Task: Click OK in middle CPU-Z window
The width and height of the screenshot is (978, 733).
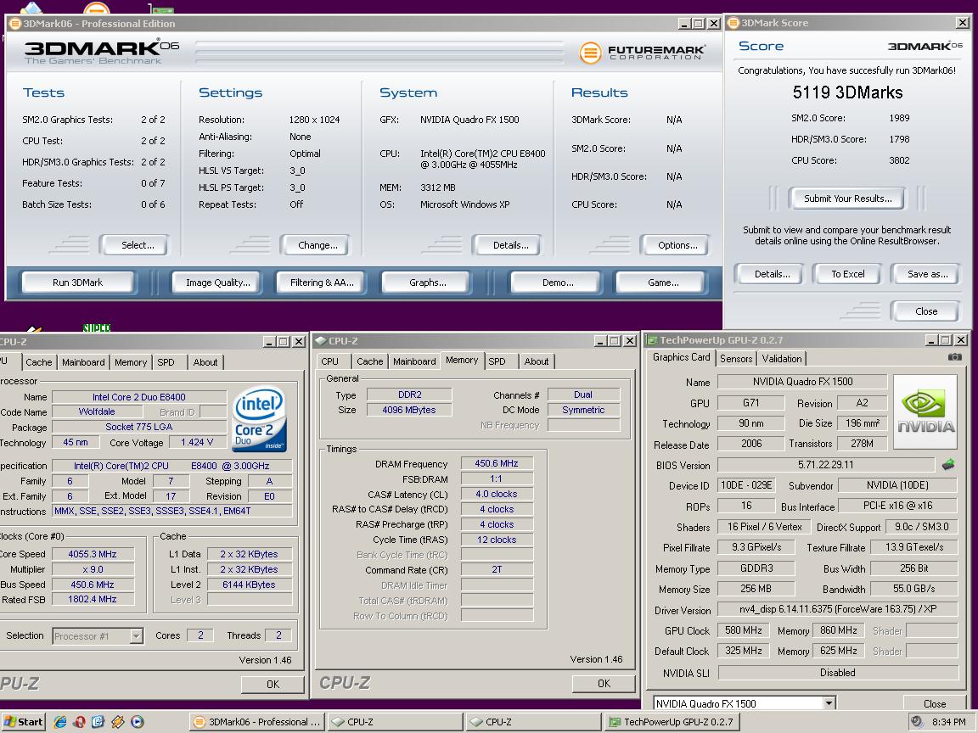Action: tap(604, 683)
